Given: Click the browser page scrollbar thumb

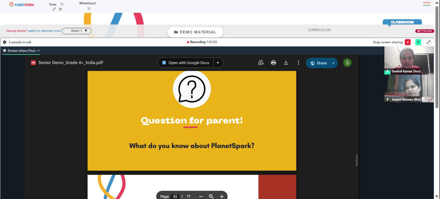Looking at the screenshot, I should pyautogui.click(x=437, y=56).
